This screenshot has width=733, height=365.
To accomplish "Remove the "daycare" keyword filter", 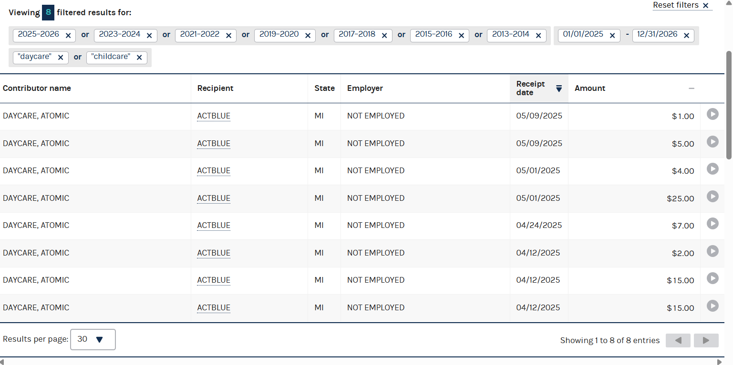I will [x=61, y=58].
